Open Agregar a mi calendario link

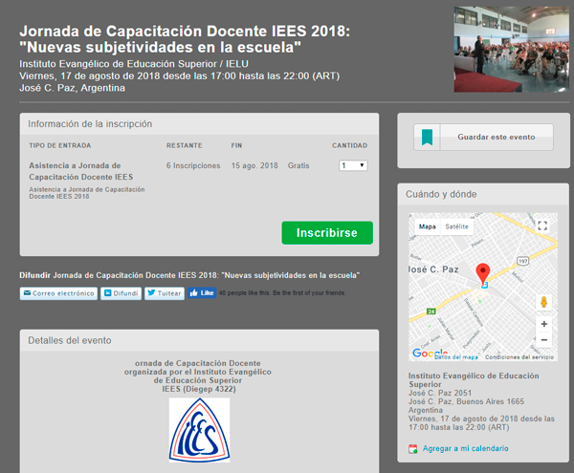(465, 448)
